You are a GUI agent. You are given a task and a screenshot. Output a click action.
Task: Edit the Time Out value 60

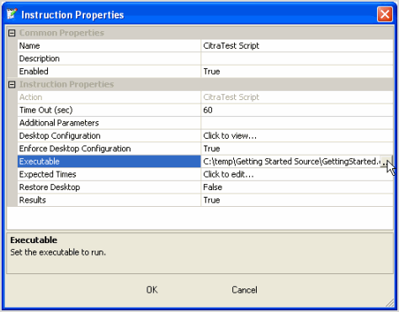pos(297,110)
